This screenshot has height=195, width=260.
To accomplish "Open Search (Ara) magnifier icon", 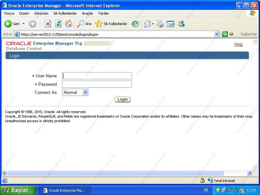I will [x=81, y=24].
